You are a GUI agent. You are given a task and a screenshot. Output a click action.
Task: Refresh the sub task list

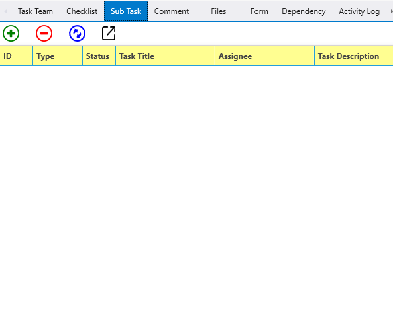[77, 33]
